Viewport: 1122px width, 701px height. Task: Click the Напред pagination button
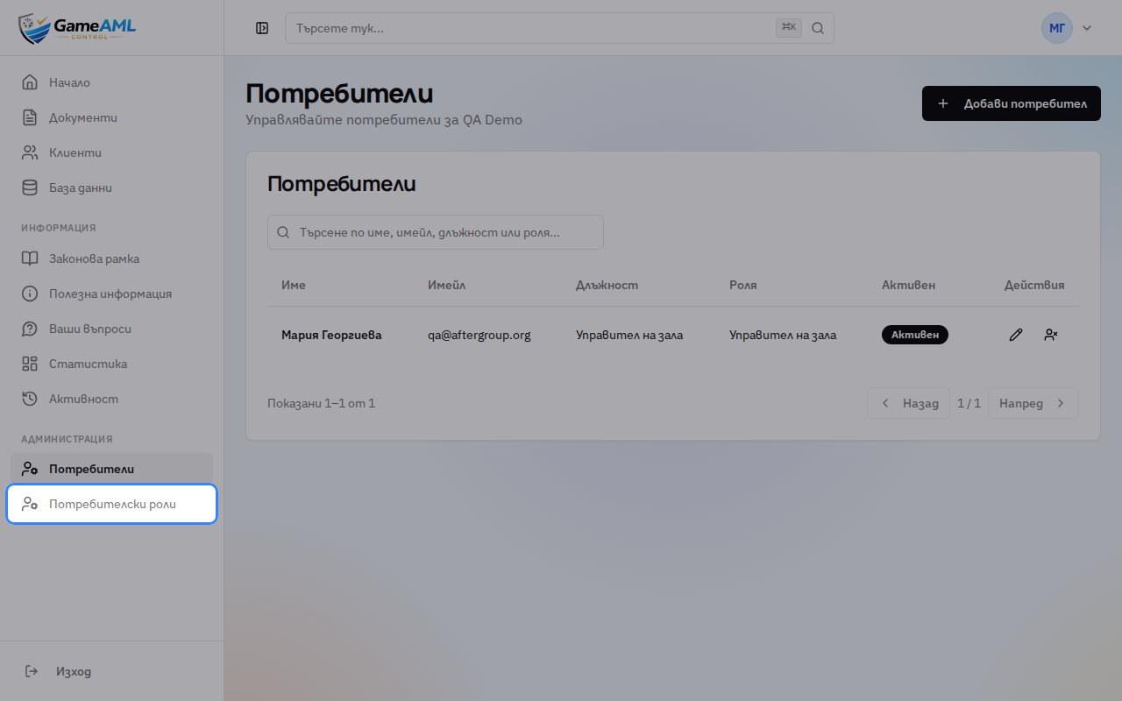click(1033, 403)
